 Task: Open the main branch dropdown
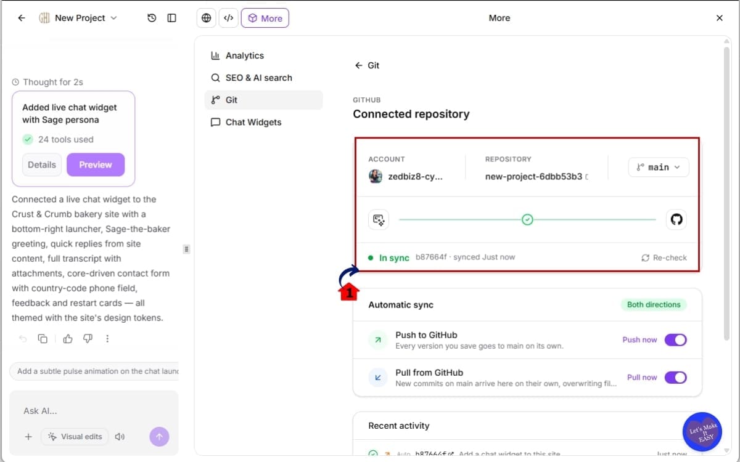tap(659, 167)
